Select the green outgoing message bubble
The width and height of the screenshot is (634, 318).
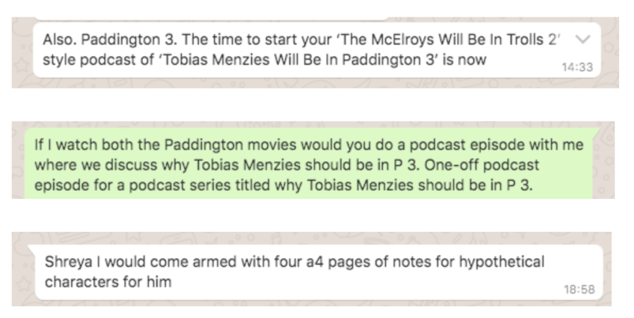click(x=310, y=164)
